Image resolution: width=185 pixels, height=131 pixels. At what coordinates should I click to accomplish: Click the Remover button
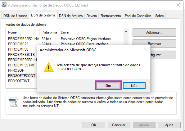point(154,44)
